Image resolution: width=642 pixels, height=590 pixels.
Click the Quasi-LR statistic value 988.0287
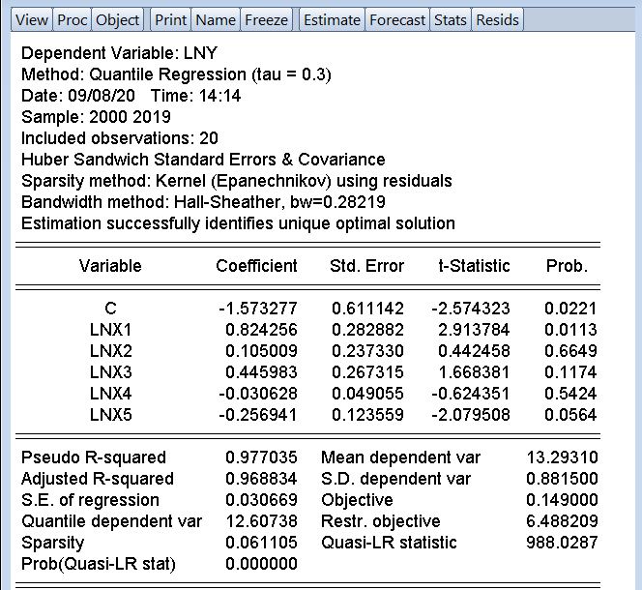[562, 543]
